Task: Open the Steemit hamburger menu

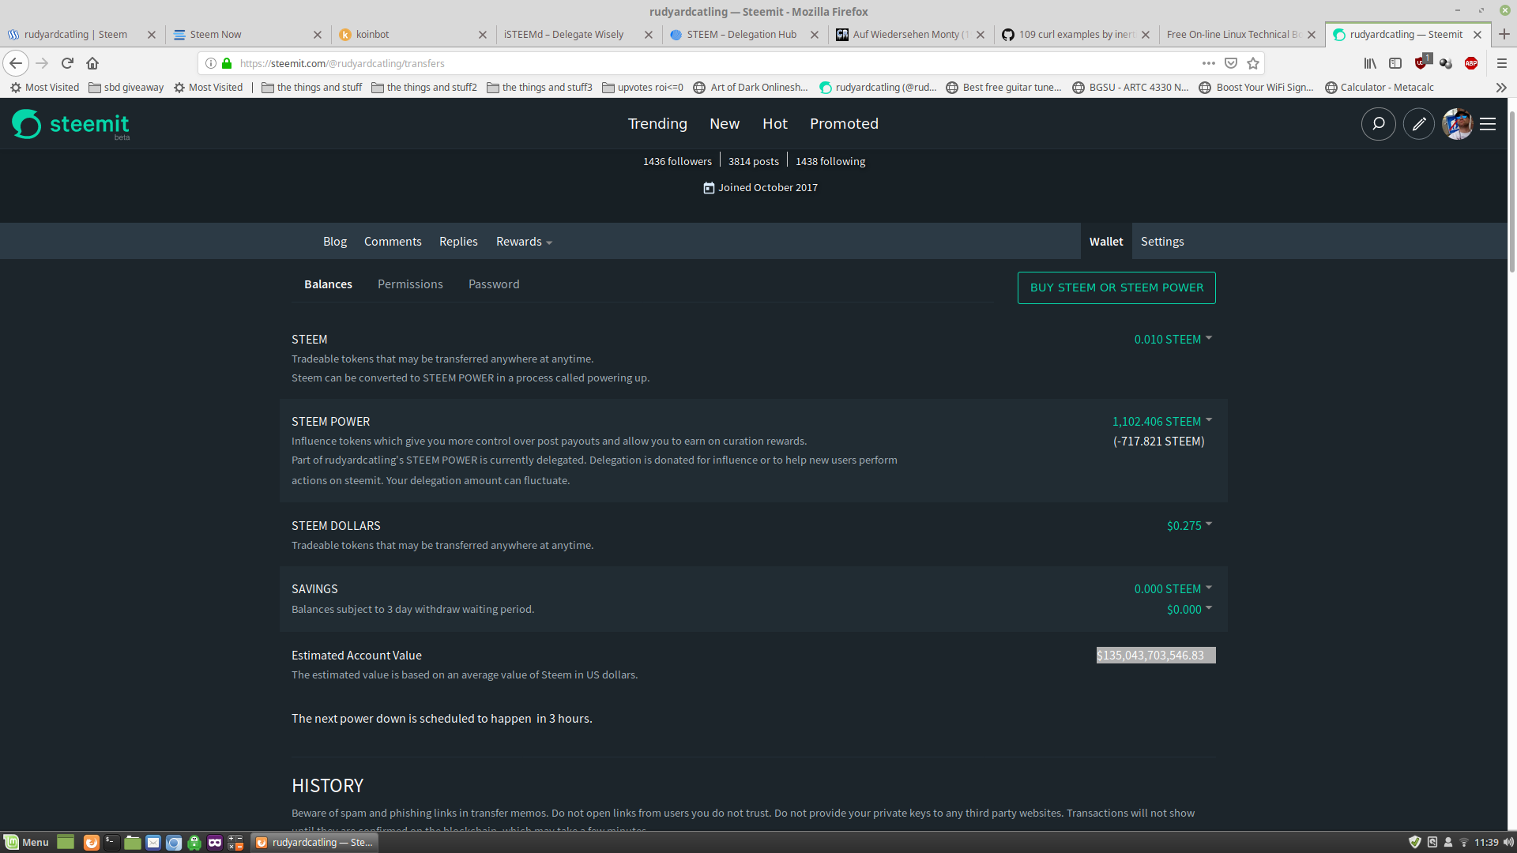Action: 1488,124
